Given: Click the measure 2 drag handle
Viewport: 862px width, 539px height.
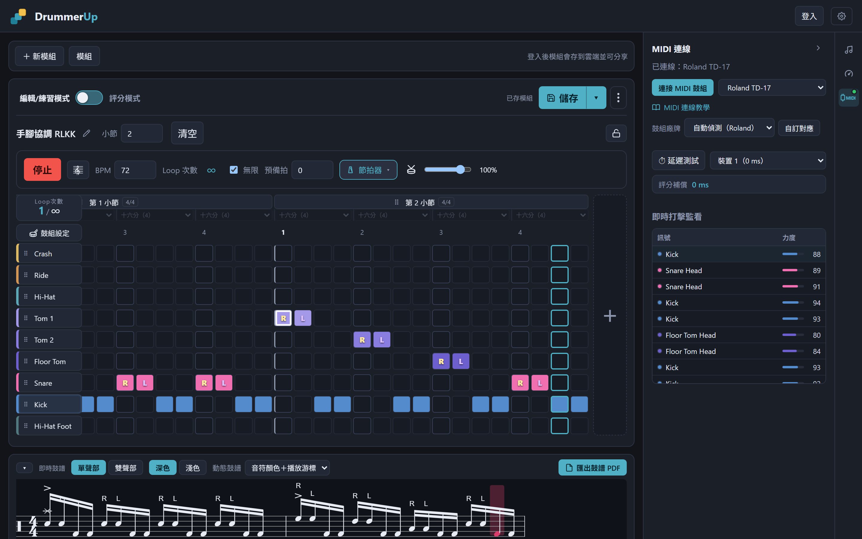Looking at the screenshot, I should pos(397,202).
